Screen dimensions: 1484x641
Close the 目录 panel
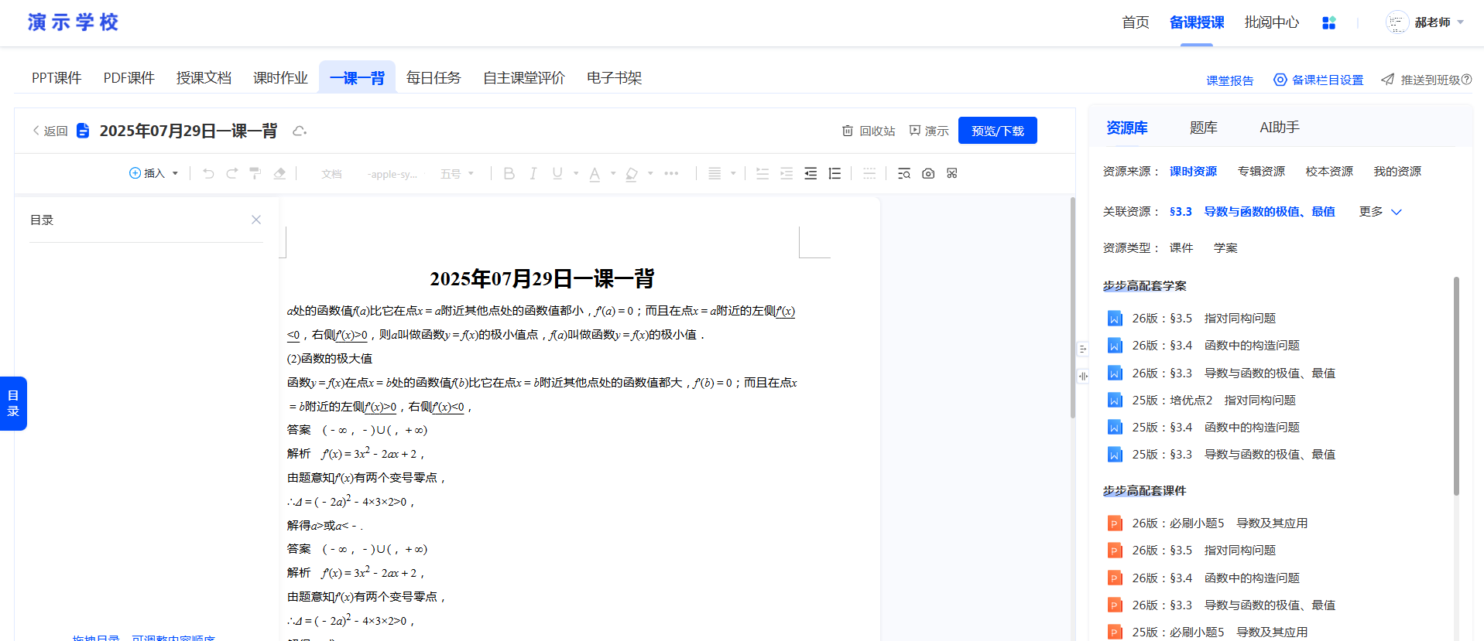click(x=256, y=220)
